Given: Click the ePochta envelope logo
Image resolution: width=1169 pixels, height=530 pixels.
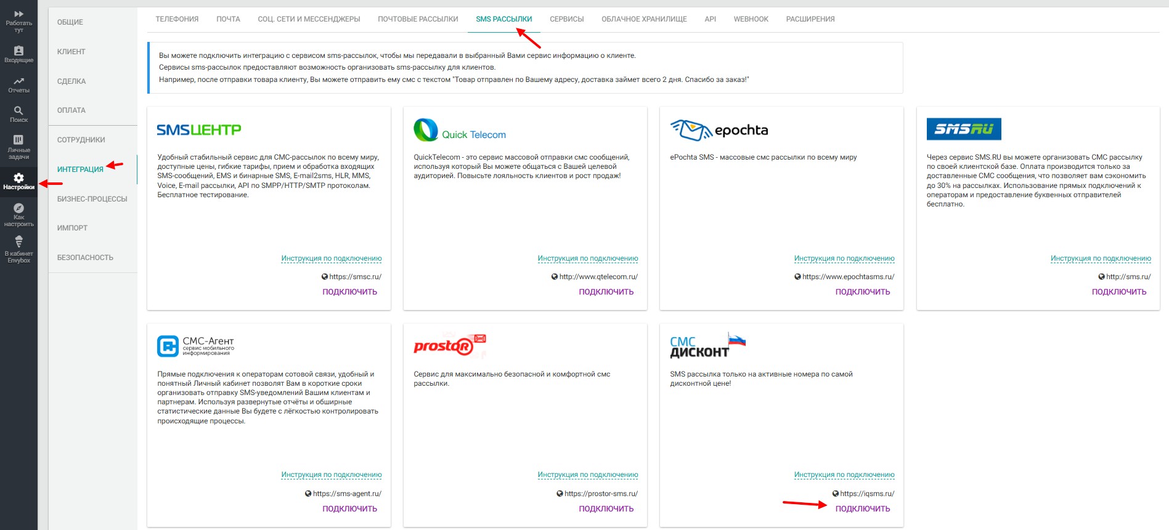Looking at the screenshot, I should [x=719, y=130].
